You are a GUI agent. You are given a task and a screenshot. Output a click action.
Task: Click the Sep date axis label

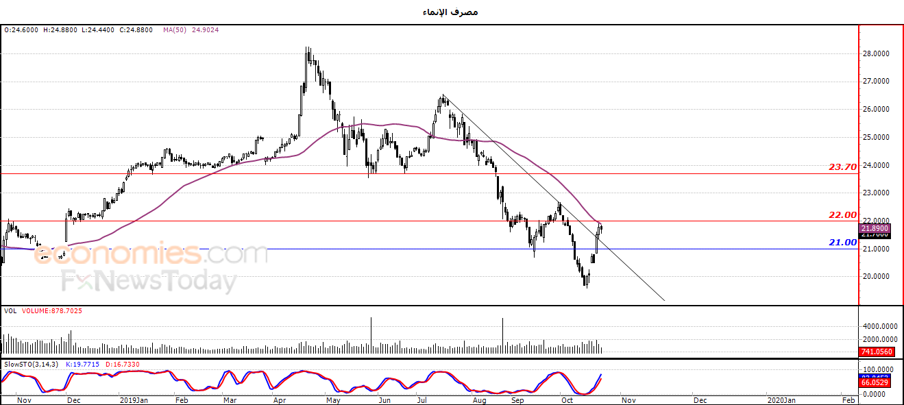coord(517,400)
